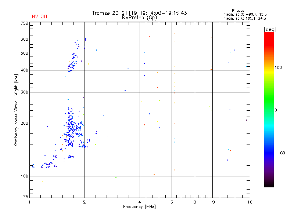
Task: Click the "Stationary phase Virtual Height [km]" axis label
Action: tap(16, 110)
